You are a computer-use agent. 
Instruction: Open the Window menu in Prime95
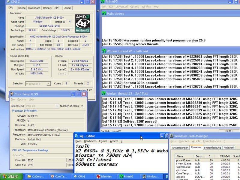point(146,7)
